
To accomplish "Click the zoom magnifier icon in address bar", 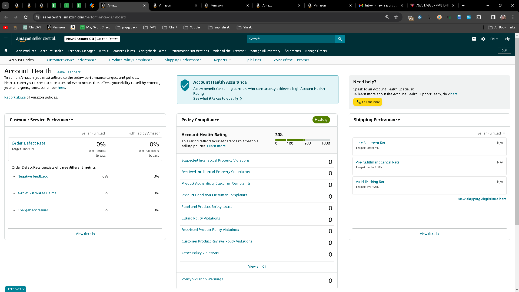I will pyautogui.click(x=387, y=17).
